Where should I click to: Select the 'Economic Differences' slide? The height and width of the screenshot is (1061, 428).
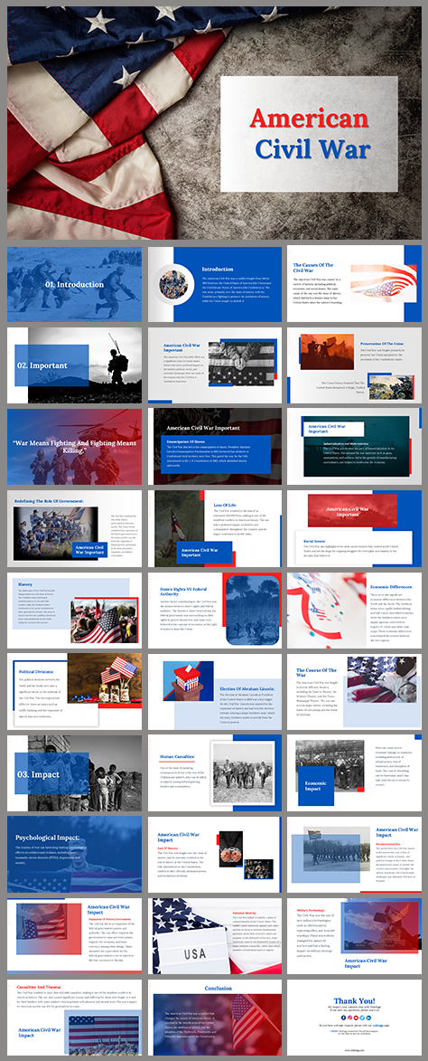(x=355, y=610)
